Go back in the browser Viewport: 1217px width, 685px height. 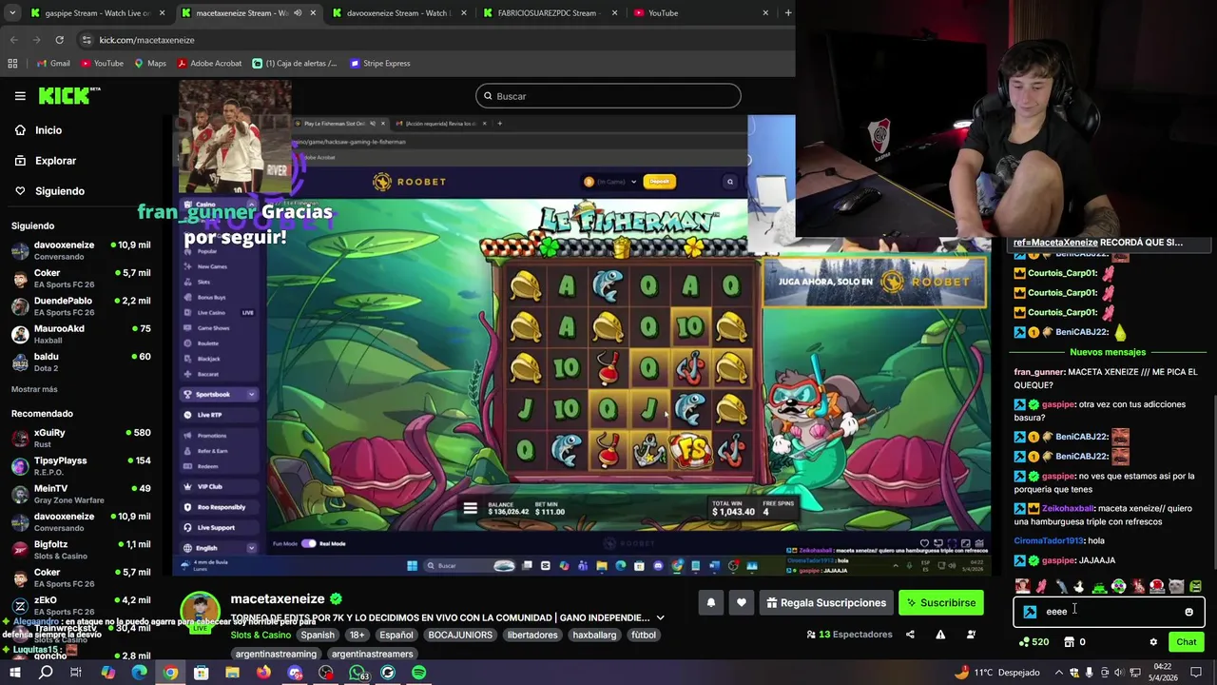pyautogui.click(x=13, y=40)
